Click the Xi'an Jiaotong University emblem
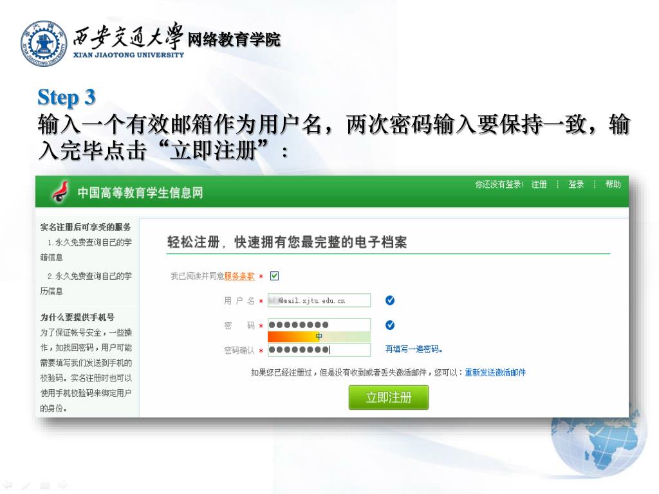Screen dimensions: 659x494 click(44, 44)
